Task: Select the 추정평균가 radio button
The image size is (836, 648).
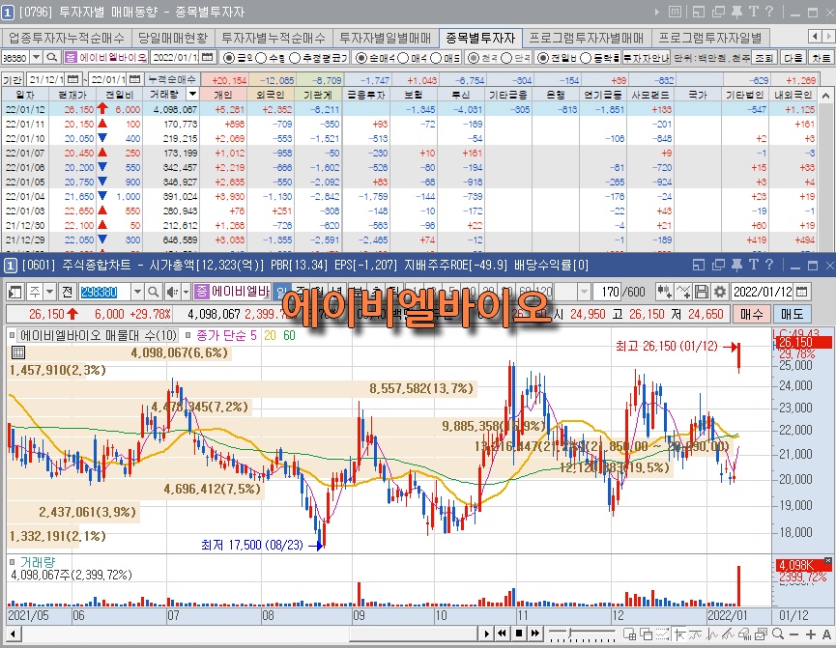Action: pyautogui.click(x=295, y=58)
